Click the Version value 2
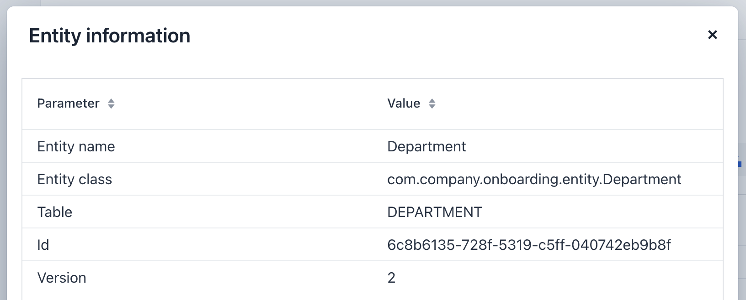746x300 pixels. coord(391,278)
